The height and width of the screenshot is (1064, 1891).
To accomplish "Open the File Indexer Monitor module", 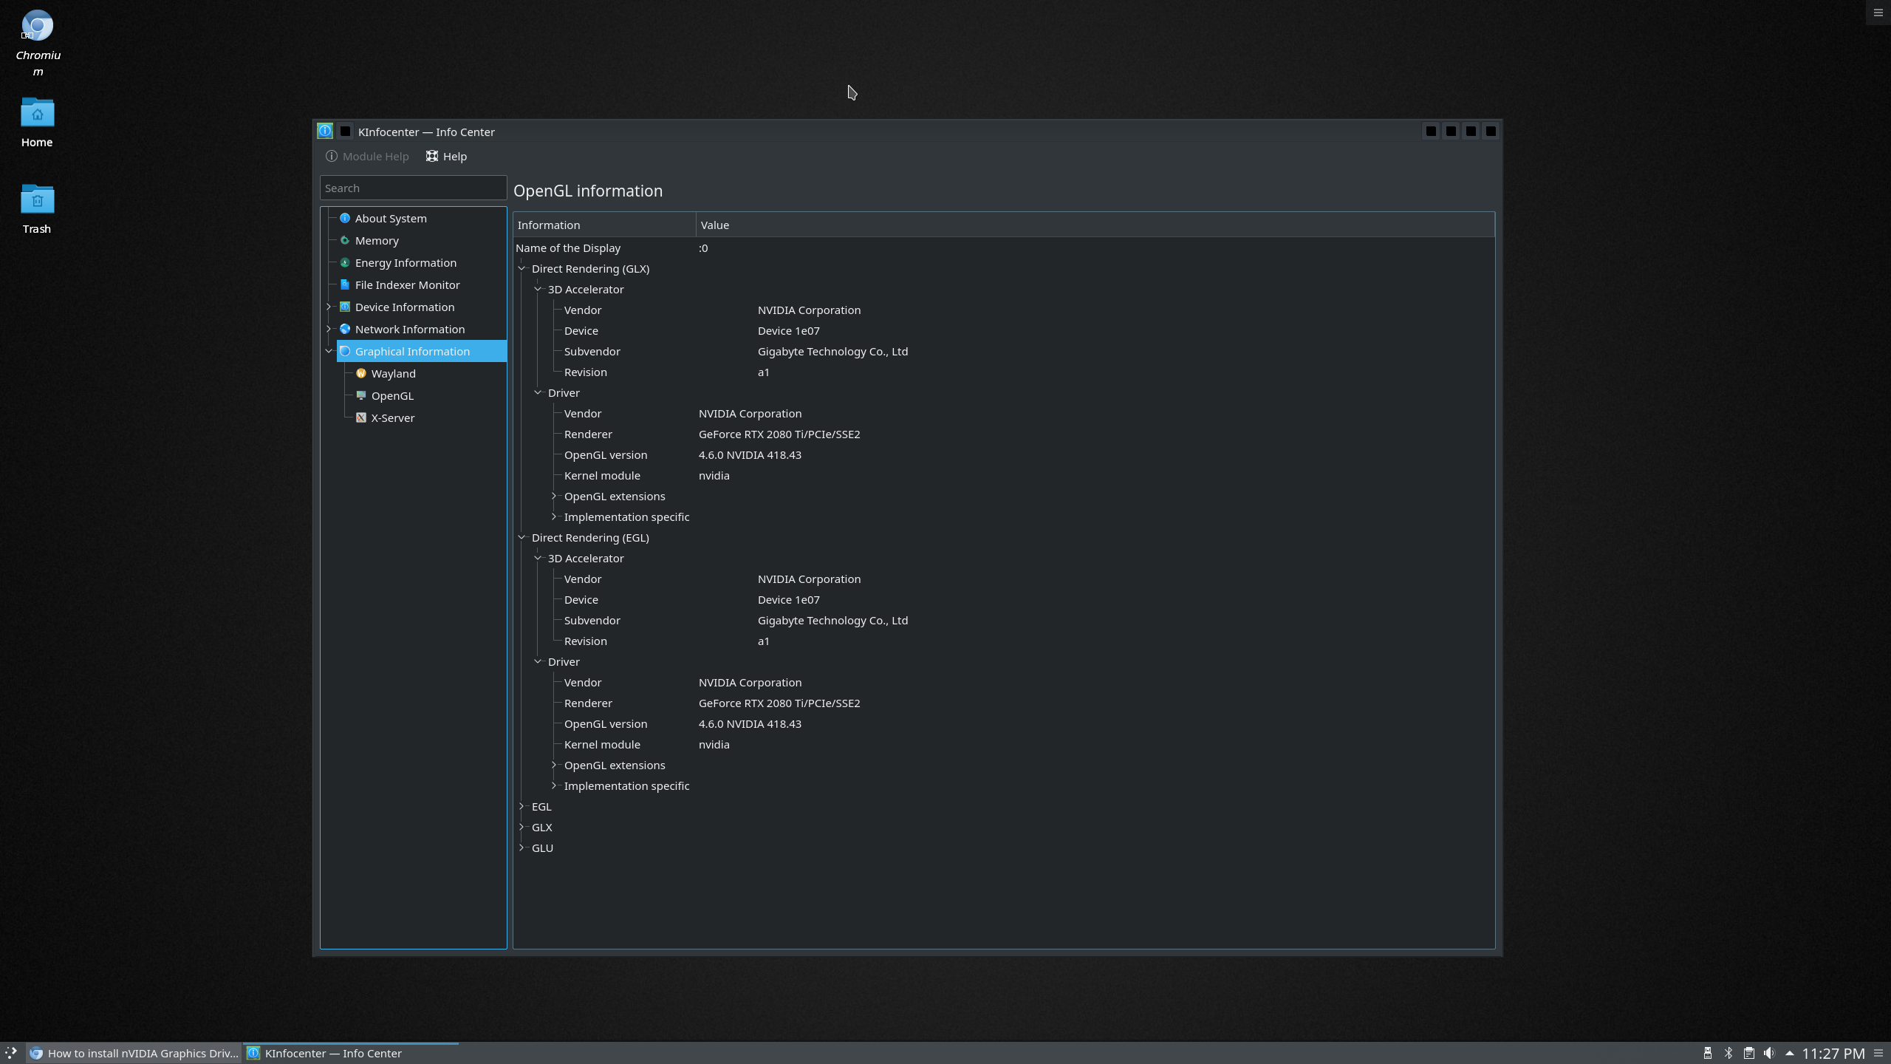I will (406, 284).
